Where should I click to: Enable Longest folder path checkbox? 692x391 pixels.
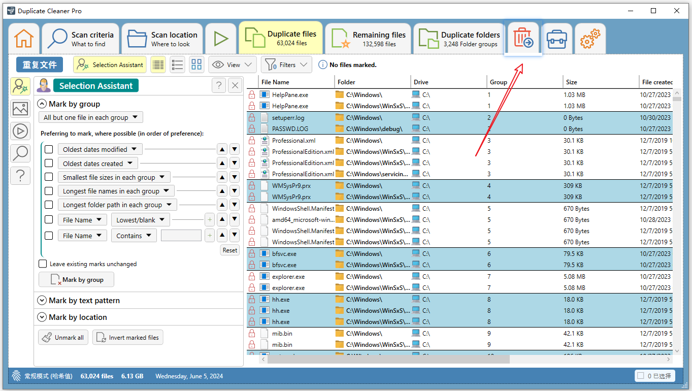[x=49, y=205]
